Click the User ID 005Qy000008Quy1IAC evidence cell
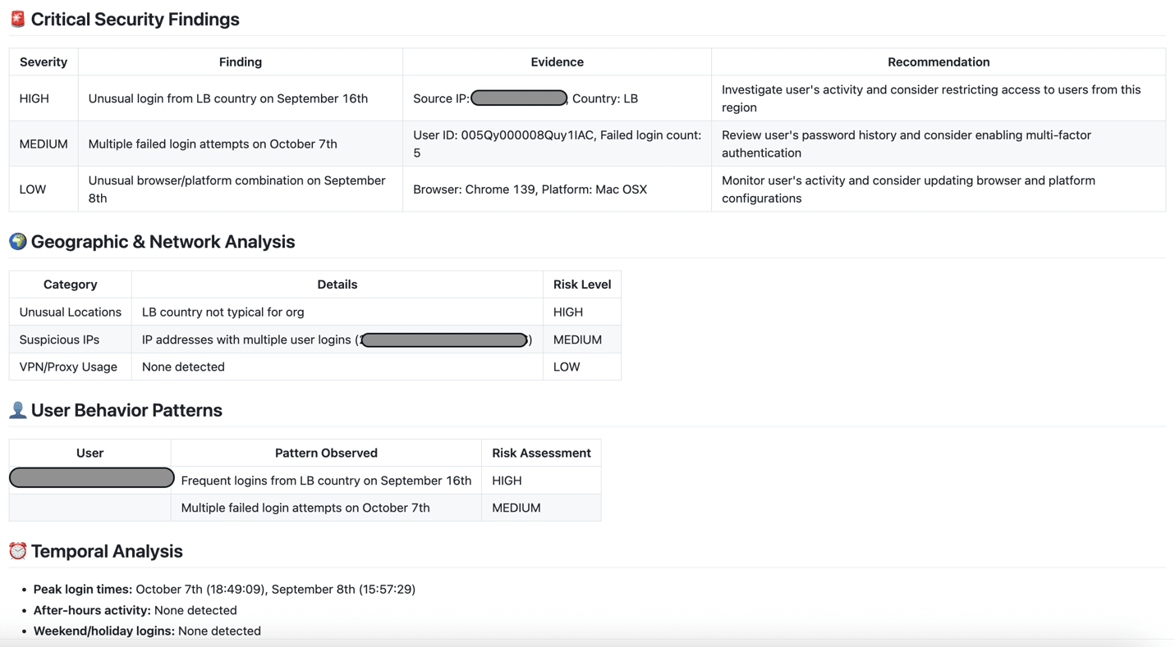Screen dimensions: 1175x647 point(557,144)
